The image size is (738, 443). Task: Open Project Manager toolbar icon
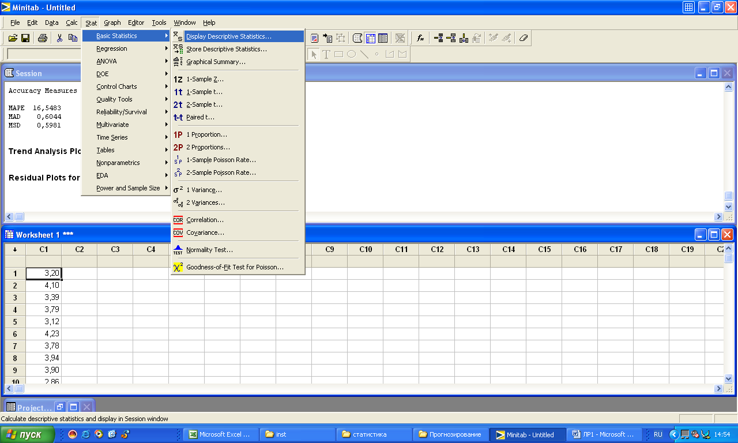tap(383, 38)
